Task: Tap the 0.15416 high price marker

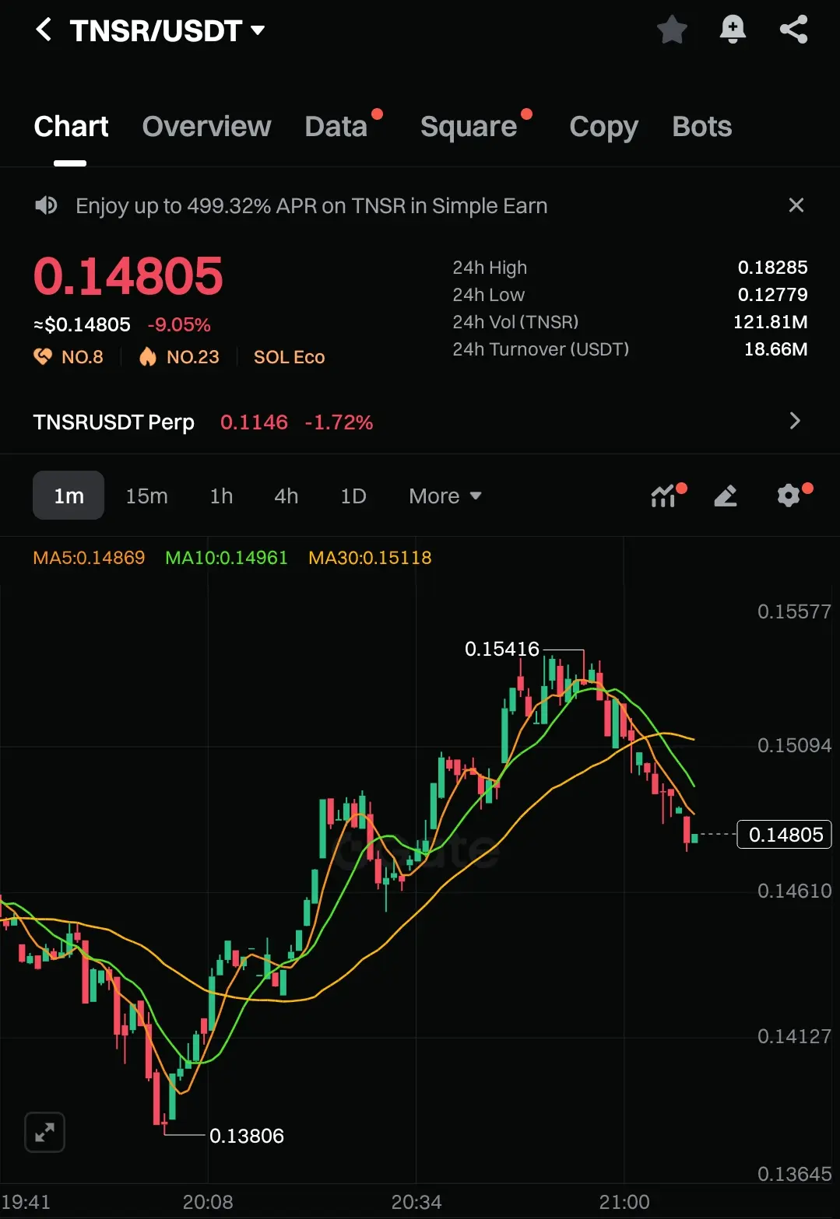Action: (x=501, y=649)
